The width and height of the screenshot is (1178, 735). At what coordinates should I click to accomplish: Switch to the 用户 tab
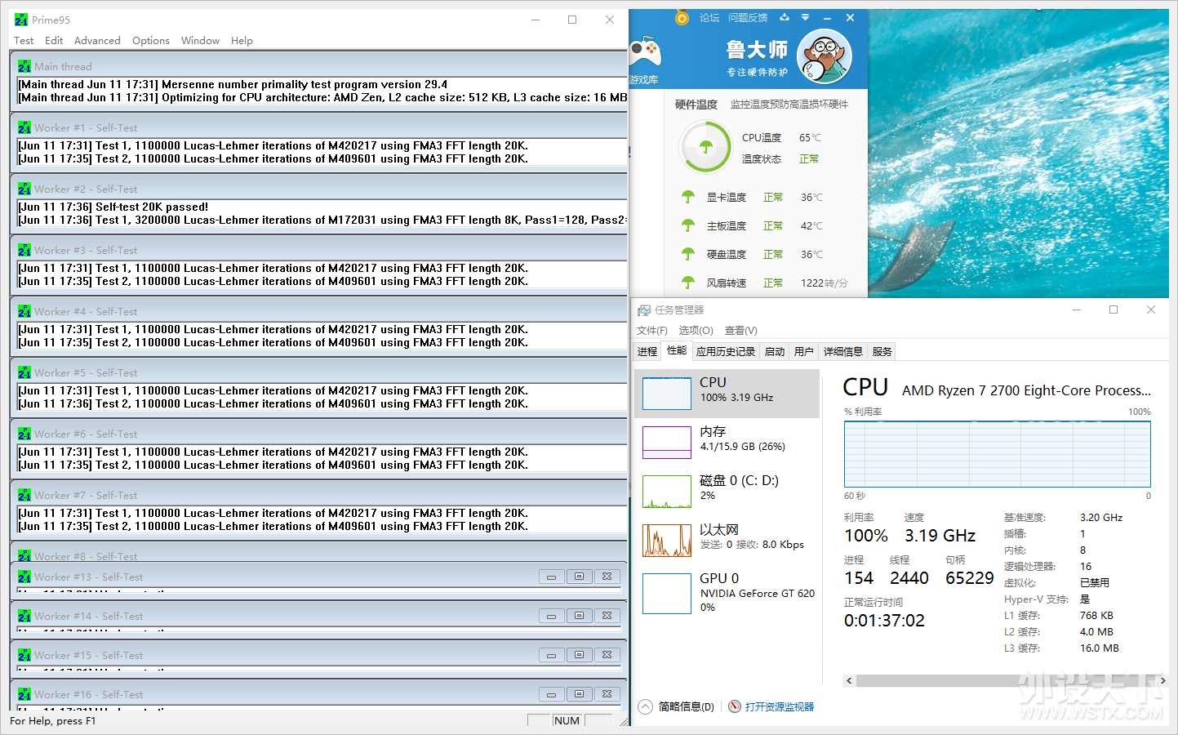(804, 351)
